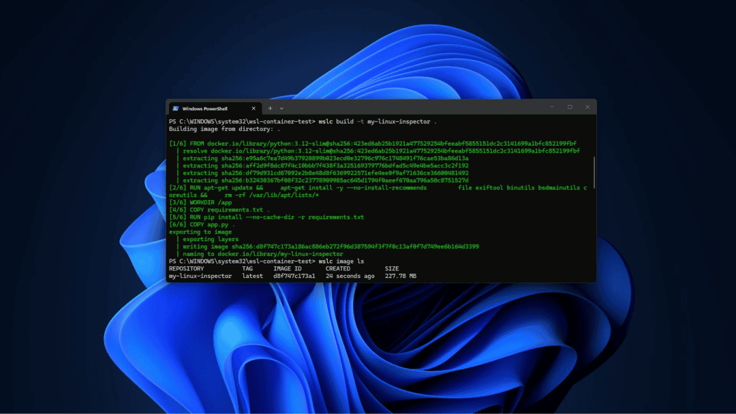Click the '227.78 MB' size value
This screenshot has height=414, width=736.
401,276
